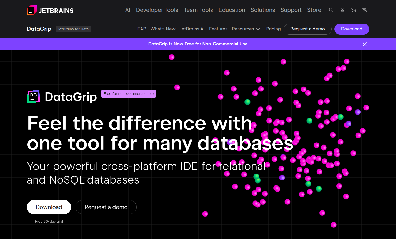Expand the Resources dropdown
The height and width of the screenshot is (239, 400).
(246, 29)
